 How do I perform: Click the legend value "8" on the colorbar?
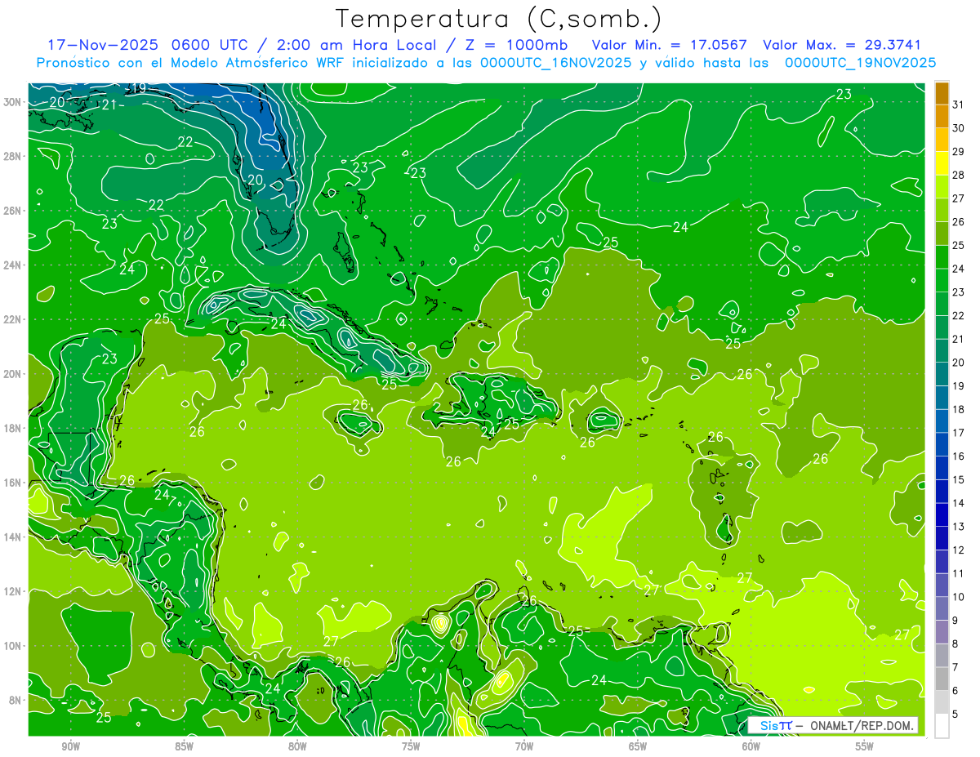(x=955, y=644)
